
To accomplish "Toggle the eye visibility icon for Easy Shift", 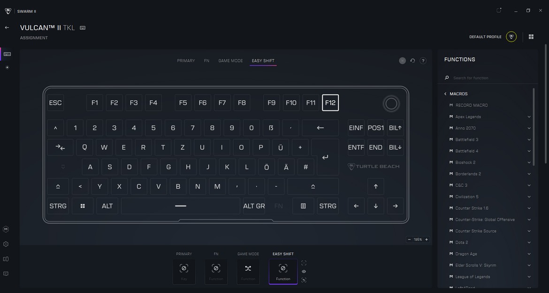I will click(304, 271).
